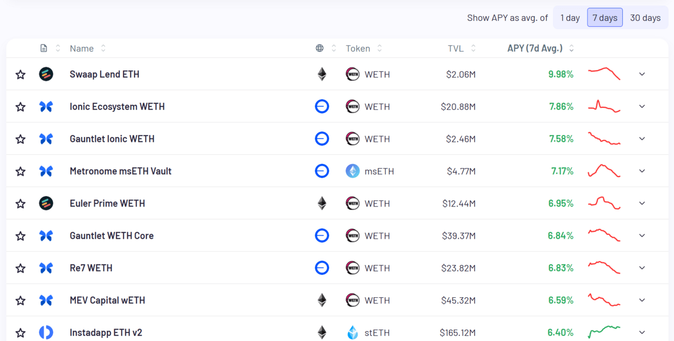
Task: Click Instadapp ETH v2 protocol logo
Action: 46,332
